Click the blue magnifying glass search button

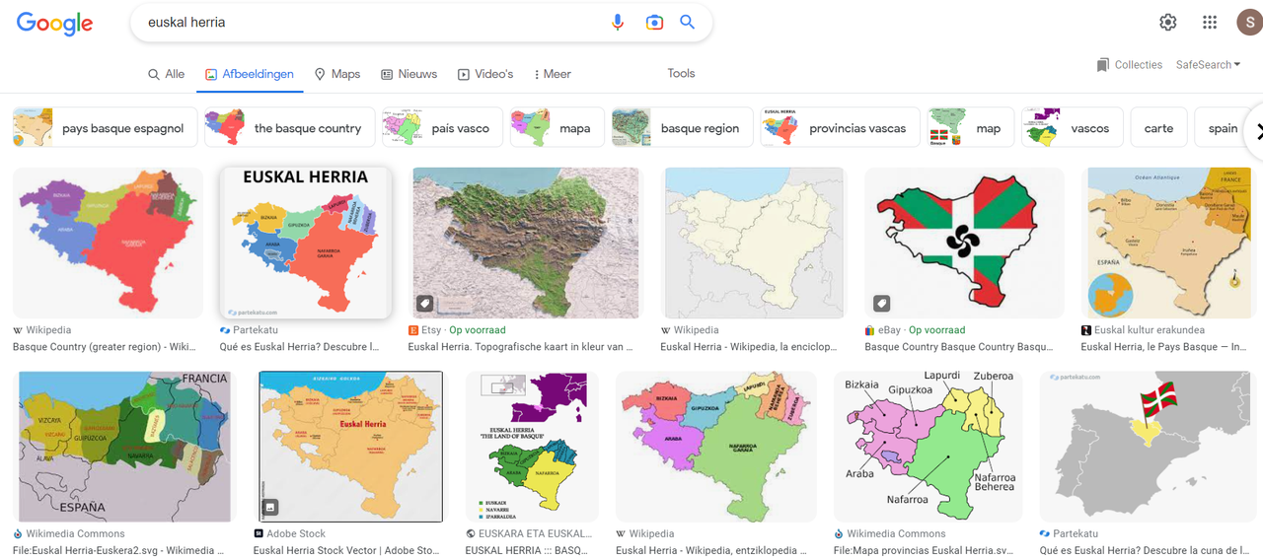[x=688, y=22]
